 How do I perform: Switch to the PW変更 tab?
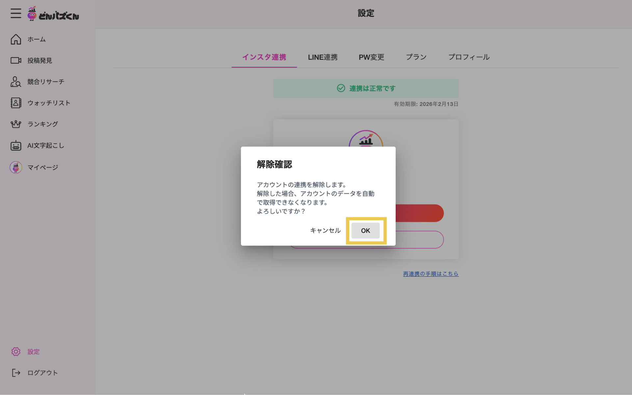tap(371, 57)
